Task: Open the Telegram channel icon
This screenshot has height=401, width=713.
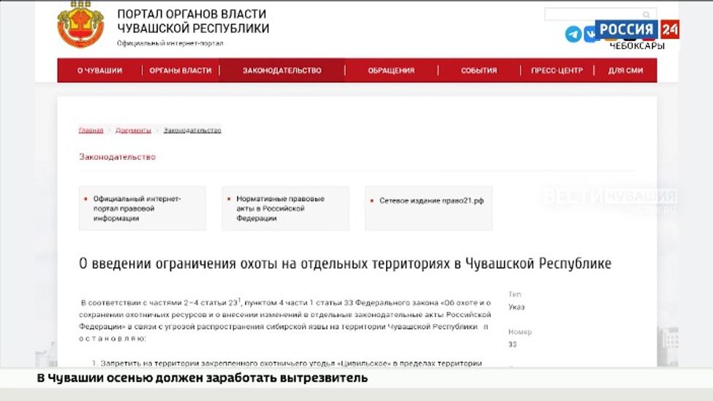Action: tap(573, 34)
